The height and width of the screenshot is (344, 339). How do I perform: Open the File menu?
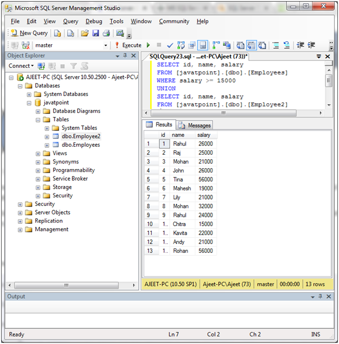coord(15,21)
